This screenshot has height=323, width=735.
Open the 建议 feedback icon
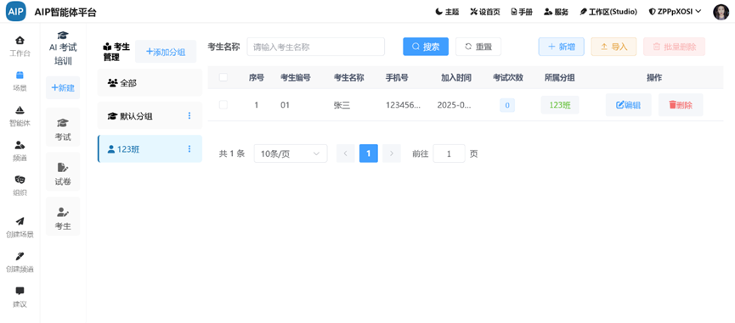point(20,291)
